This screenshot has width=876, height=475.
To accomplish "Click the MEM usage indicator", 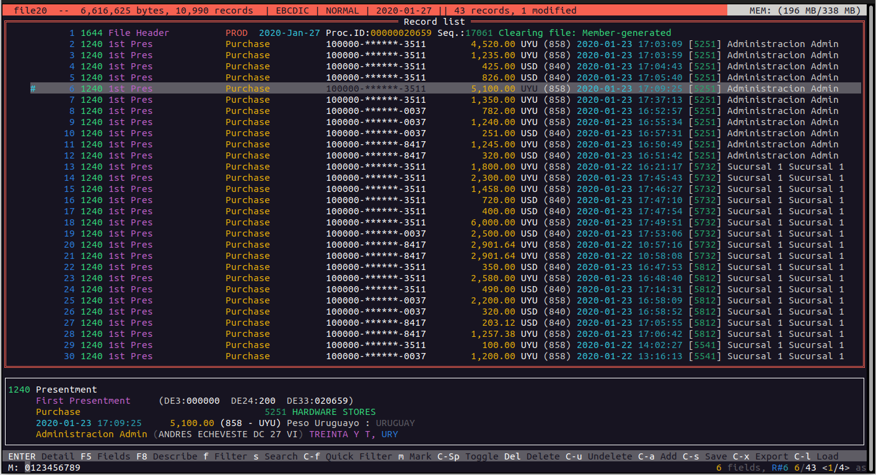I will pos(800,11).
